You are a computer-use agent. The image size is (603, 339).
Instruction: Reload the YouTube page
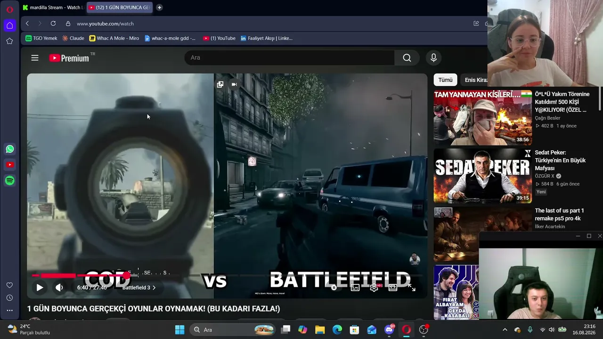coord(53,24)
